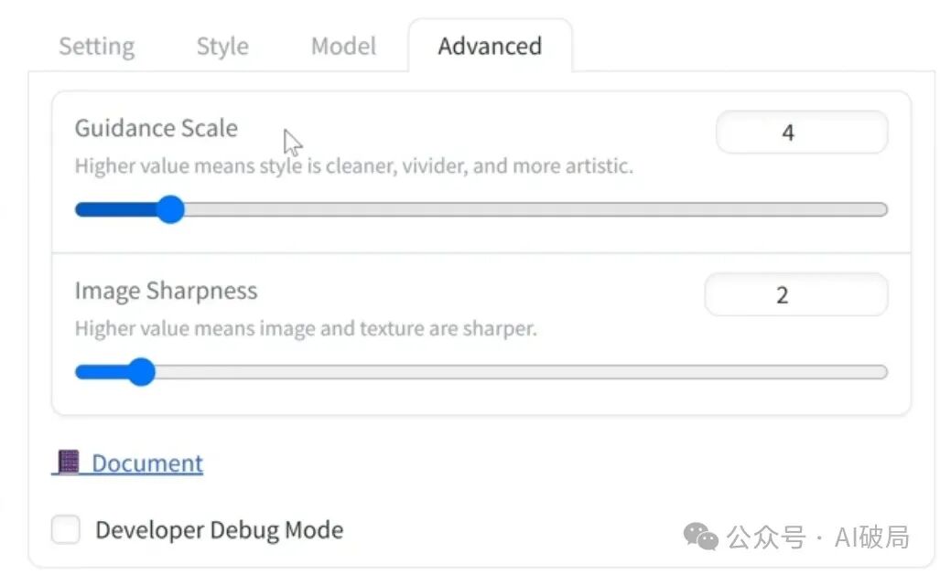940x575 pixels.
Task: Switch to the Setting tab
Action: [x=96, y=46]
